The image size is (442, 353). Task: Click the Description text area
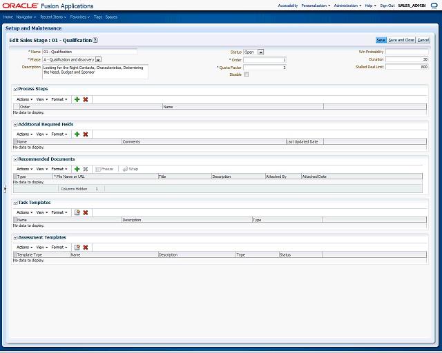(x=95, y=72)
